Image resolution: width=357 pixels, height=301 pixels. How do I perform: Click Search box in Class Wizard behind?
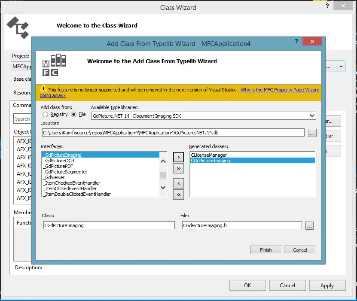coord(22,119)
